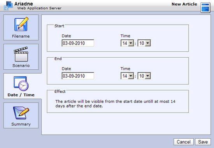
Task: Click the Ariadne logo icon
Action: click(8, 5)
